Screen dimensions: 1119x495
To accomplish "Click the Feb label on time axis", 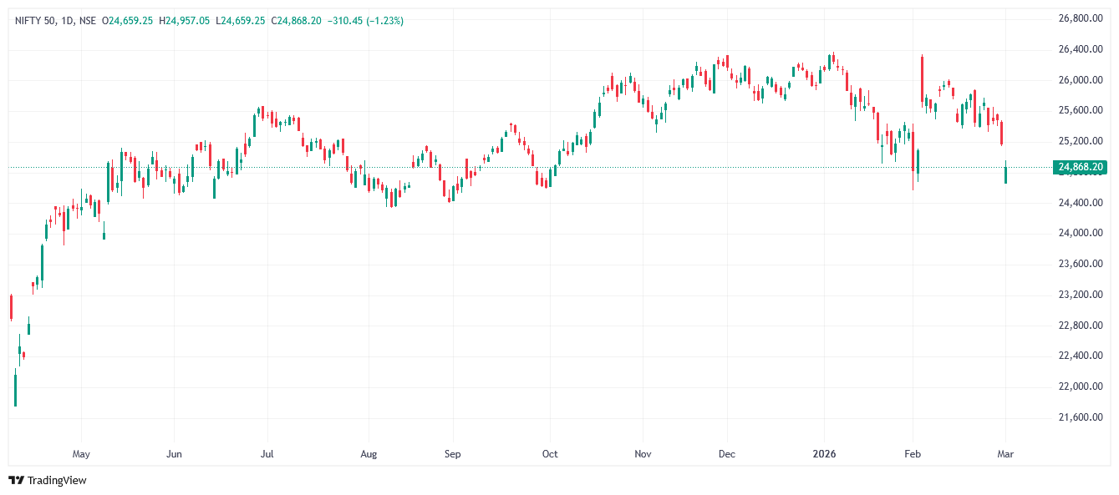I will pos(913,455).
